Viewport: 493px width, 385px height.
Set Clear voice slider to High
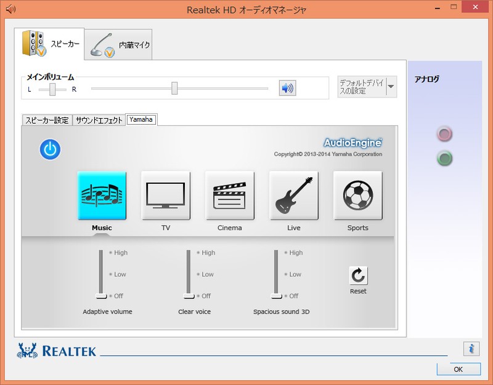click(x=189, y=253)
